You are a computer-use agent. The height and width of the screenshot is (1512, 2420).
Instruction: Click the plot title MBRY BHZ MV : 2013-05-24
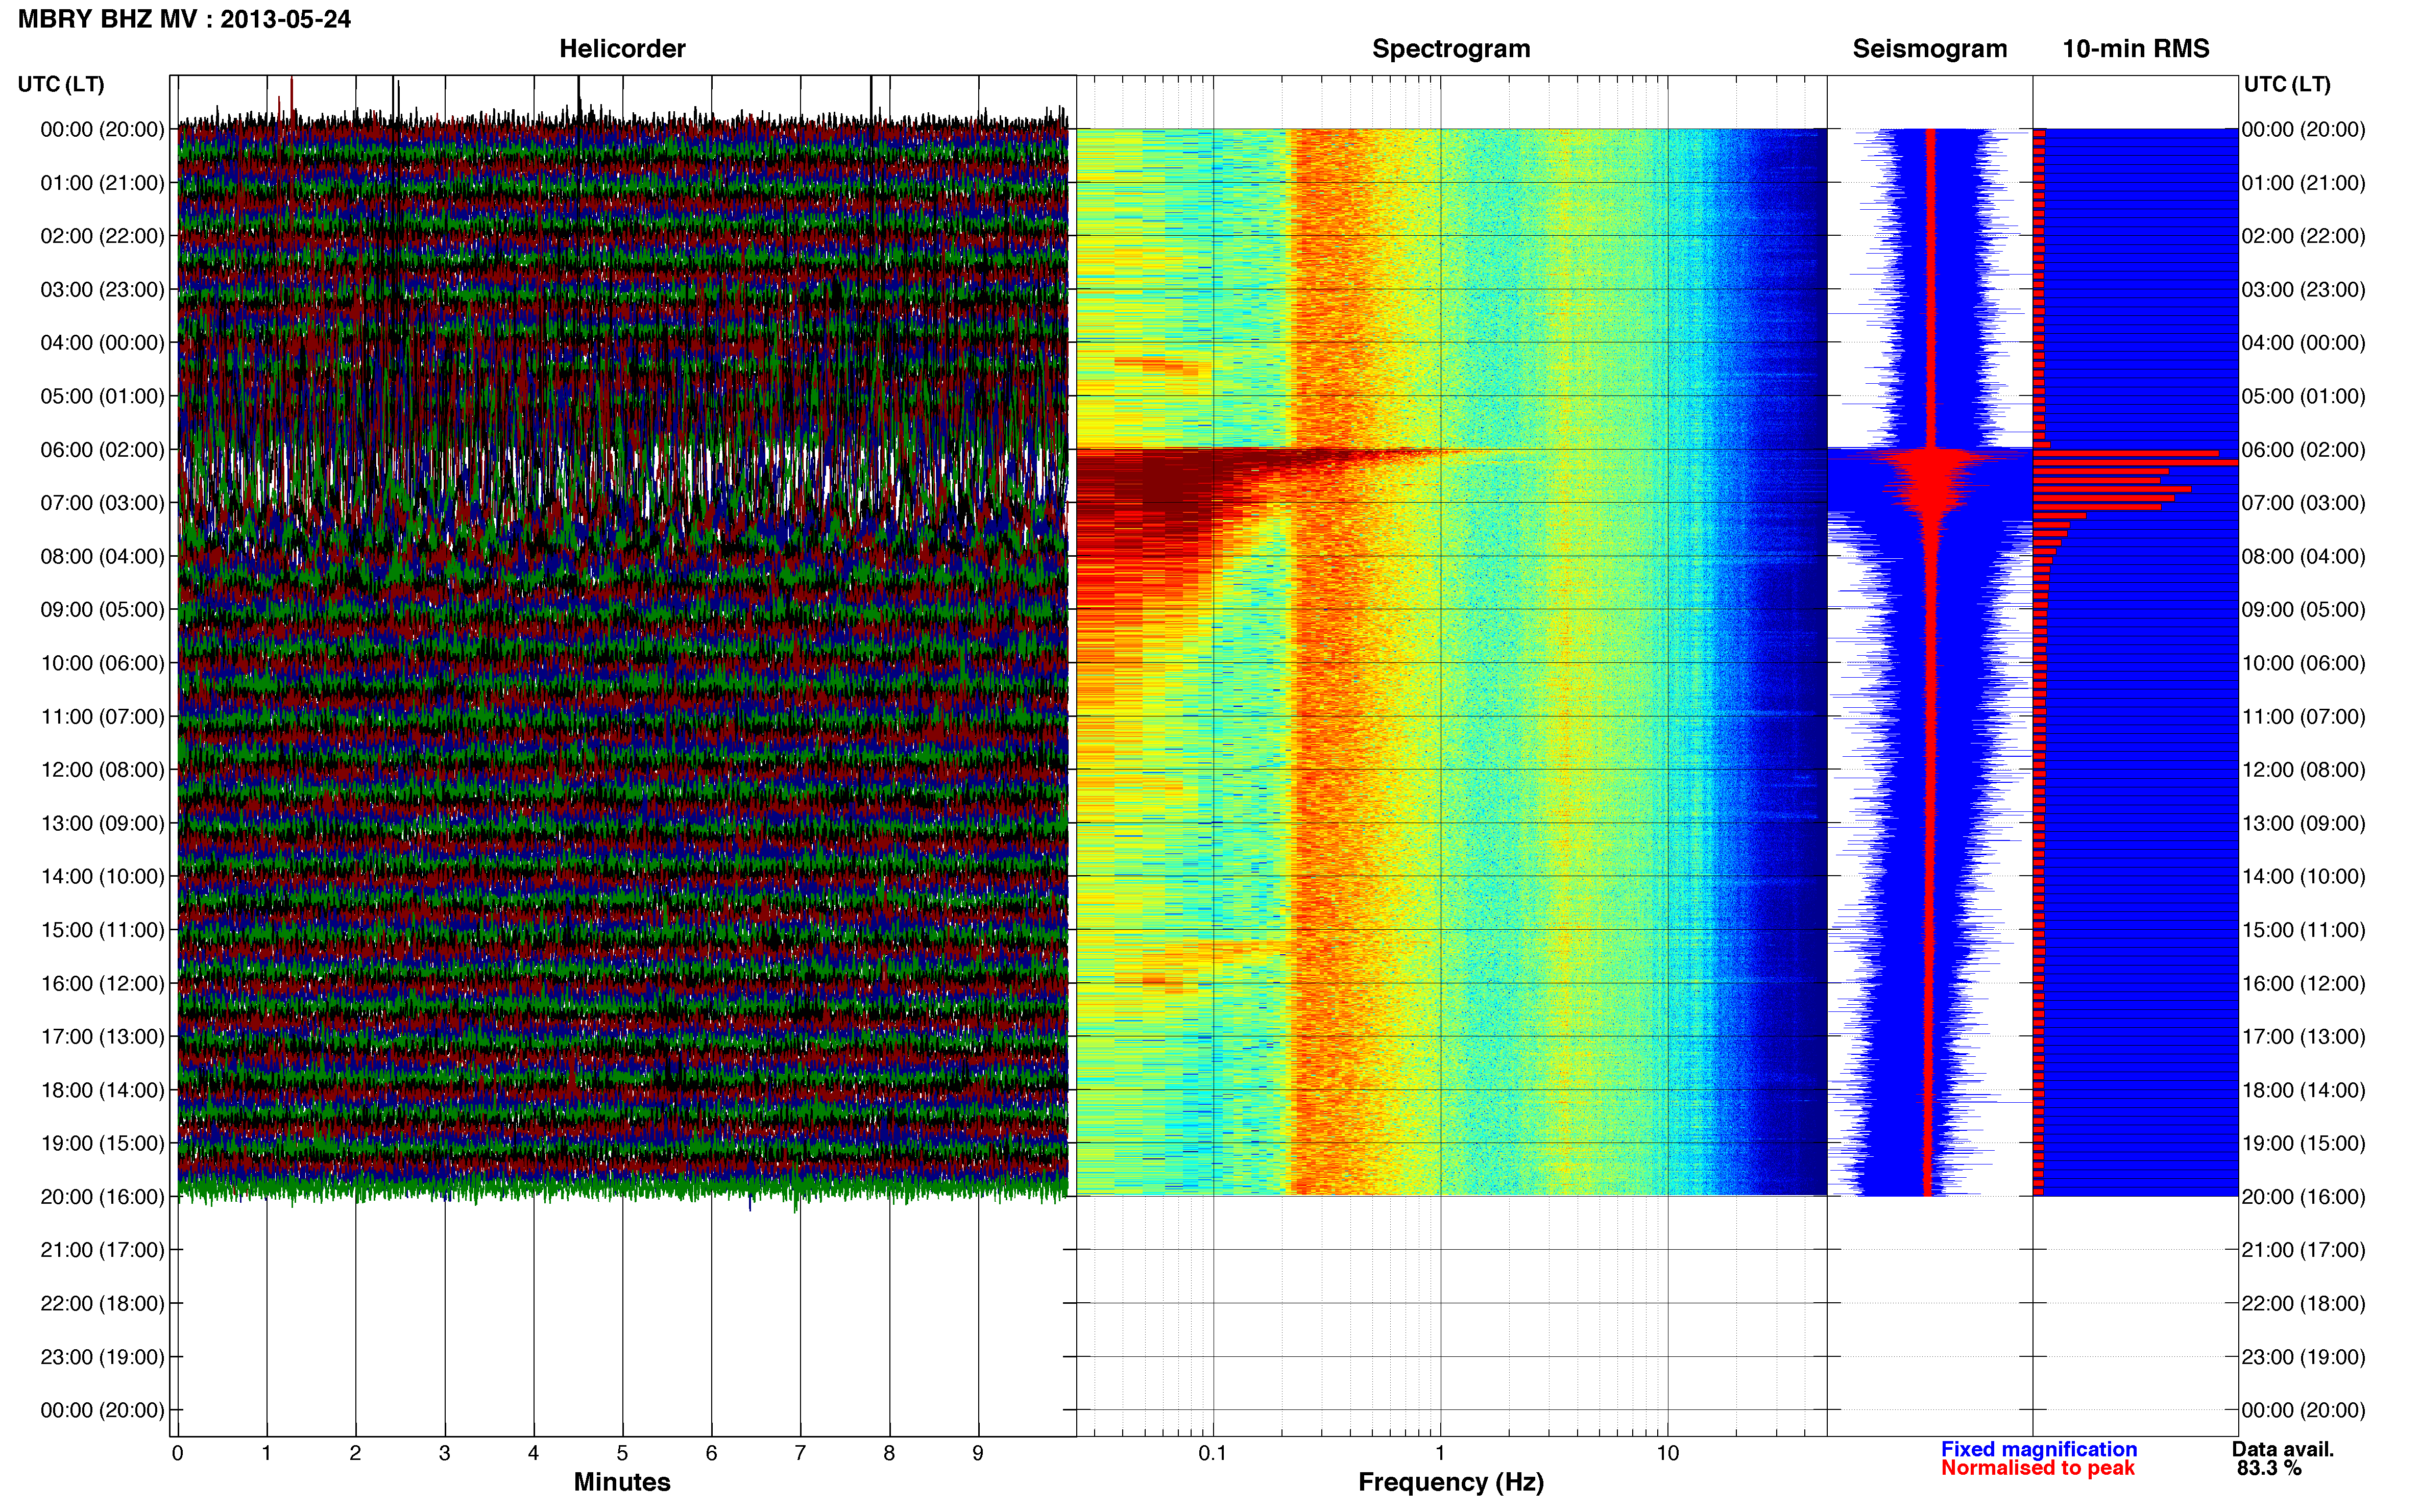point(184,19)
